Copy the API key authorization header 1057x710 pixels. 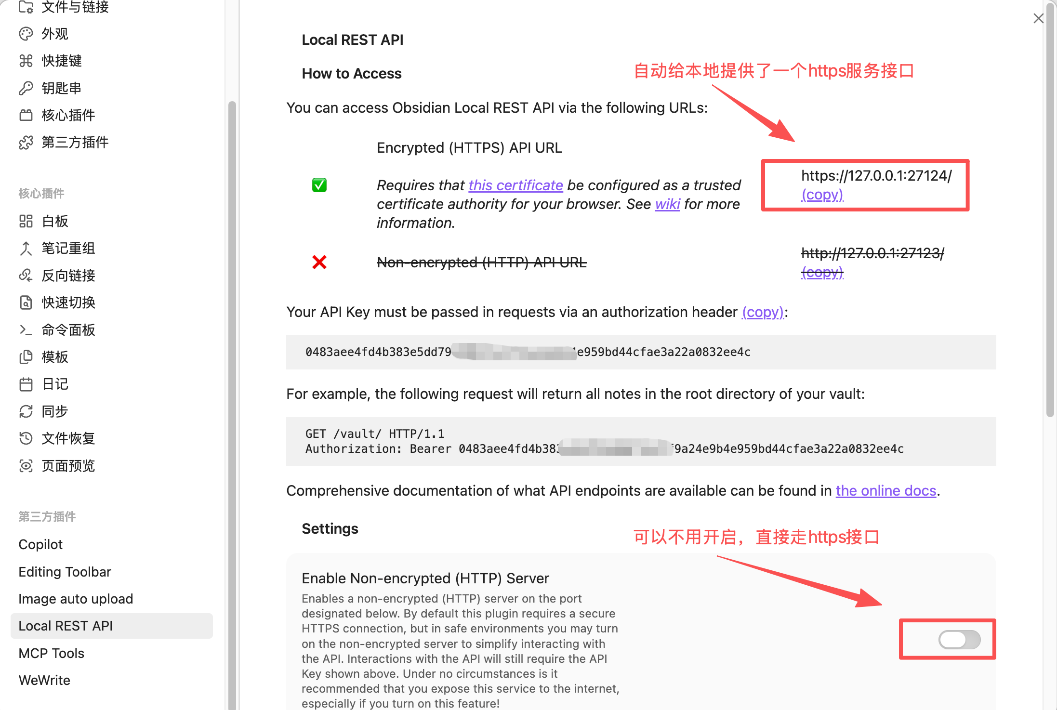tap(763, 312)
